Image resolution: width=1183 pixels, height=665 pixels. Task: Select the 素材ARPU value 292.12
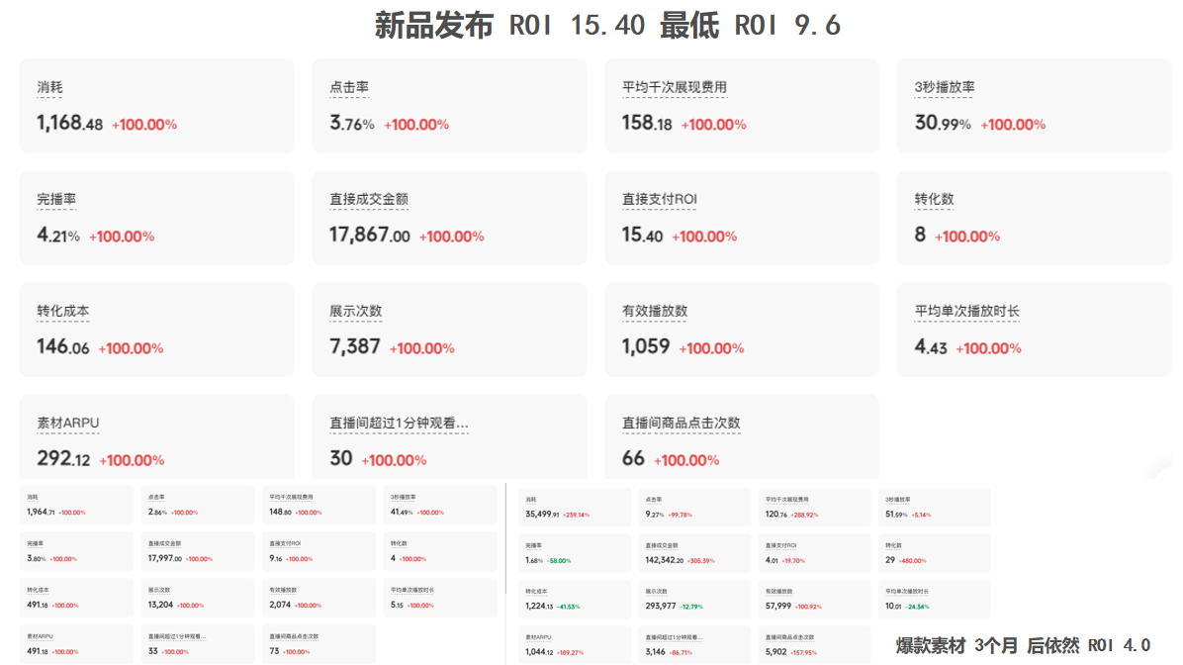tap(63, 458)
